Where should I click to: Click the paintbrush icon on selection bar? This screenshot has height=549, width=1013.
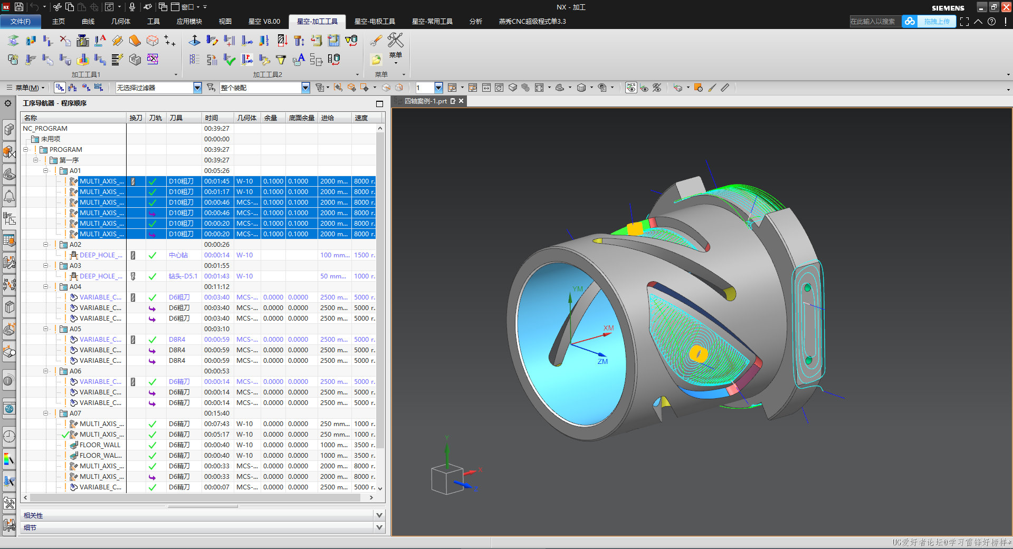pyautogui.click(x=712, y=88)
